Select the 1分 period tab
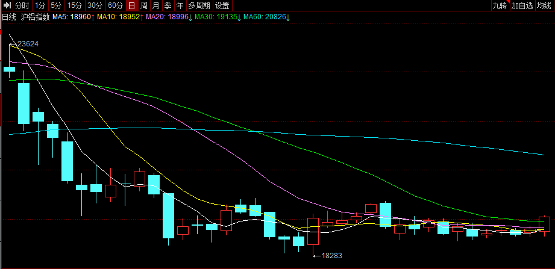Image resolution: width=555 pixels, height=269 pixels. click(x=40, y=5)
